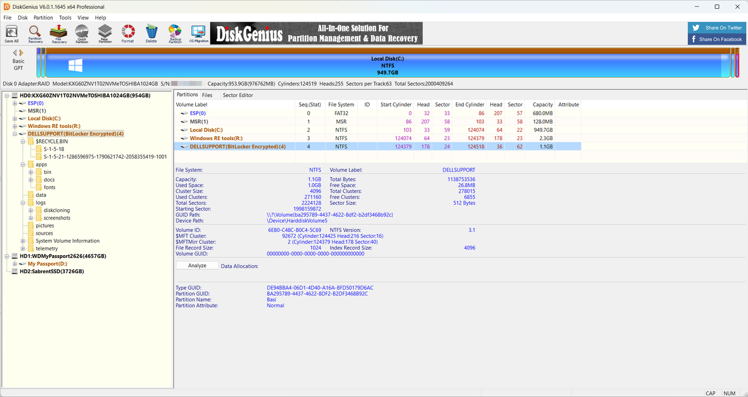Viewport: 748px width, 397px height.
Task: Collapse the DELLSUPPORT tree node
Action: click(x=15, y=134)
